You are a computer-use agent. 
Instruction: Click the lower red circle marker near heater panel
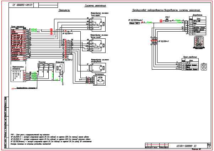[x=51, y=33]
